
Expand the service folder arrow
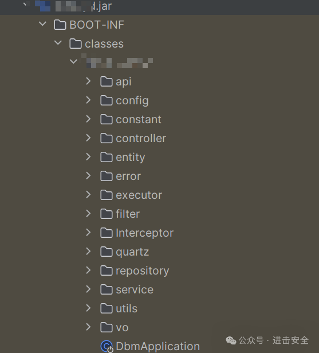click(88, 289)
